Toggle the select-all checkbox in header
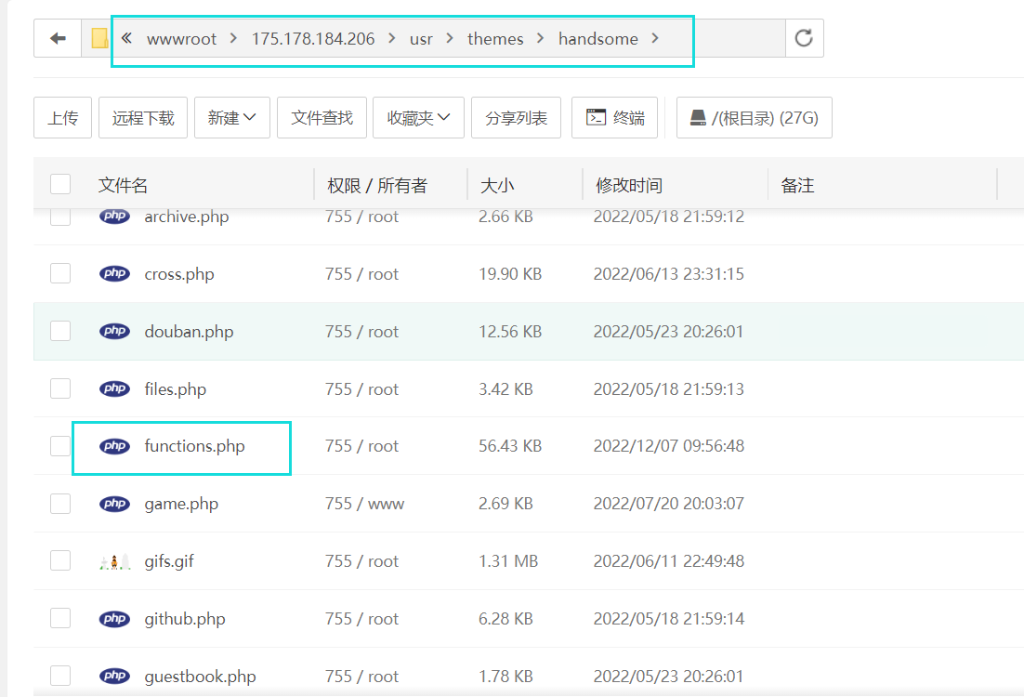 click(59, 183)
